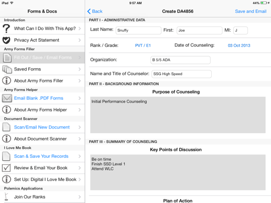The image size is (271, 203).
Task: Click the info icon for About Document Scanner
Action: [x=7, y=139]
